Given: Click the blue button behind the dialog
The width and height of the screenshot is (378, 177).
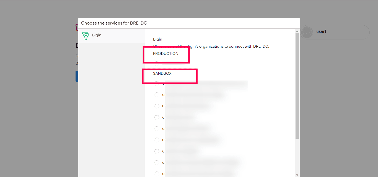Looking at the screenshot, I should 77,76.
